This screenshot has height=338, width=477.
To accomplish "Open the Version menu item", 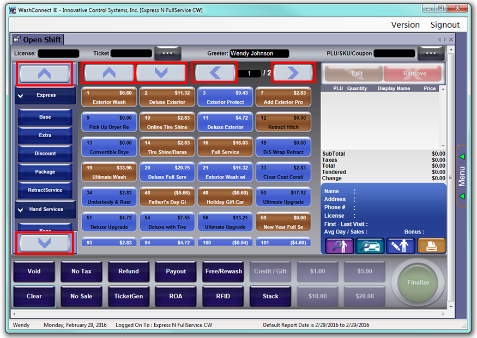I will [x=405, y=25].
